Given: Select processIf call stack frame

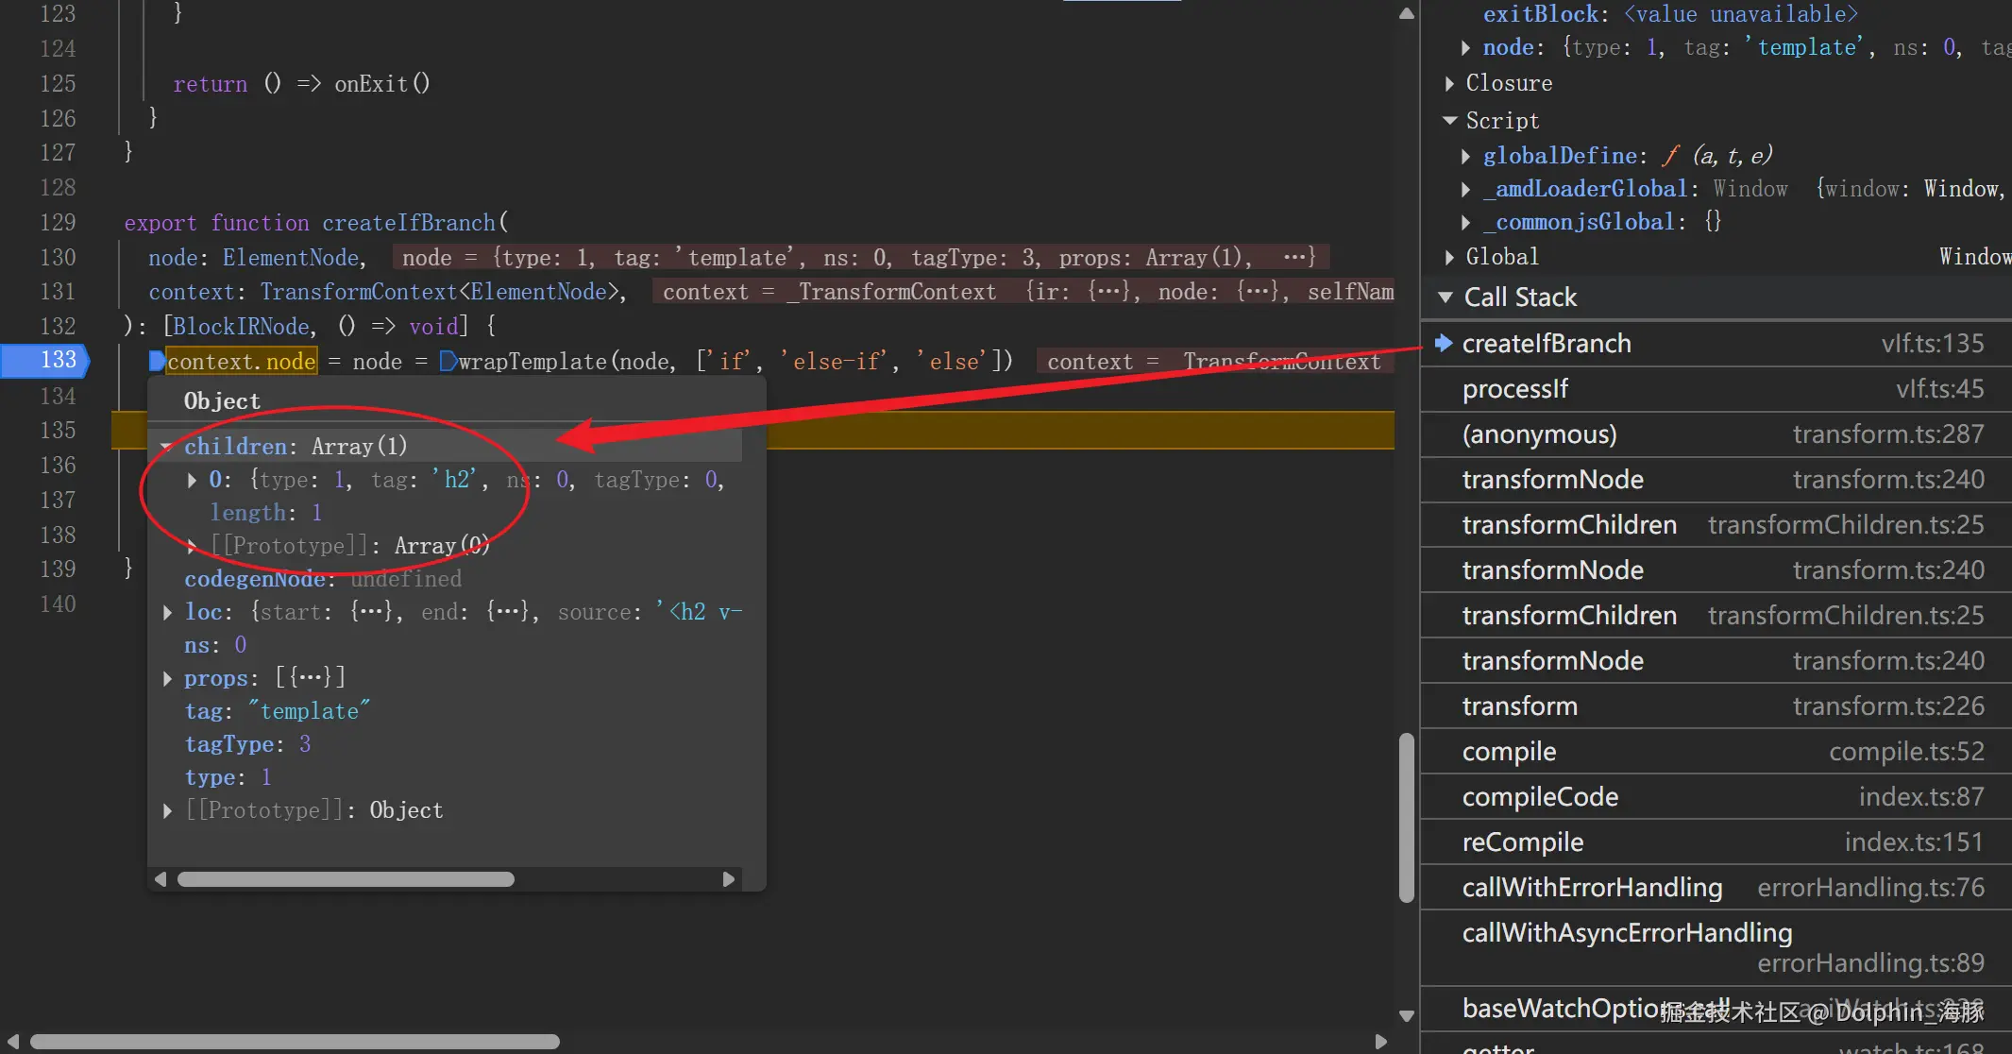Looking at the screenshot, I should (1716, 389).
